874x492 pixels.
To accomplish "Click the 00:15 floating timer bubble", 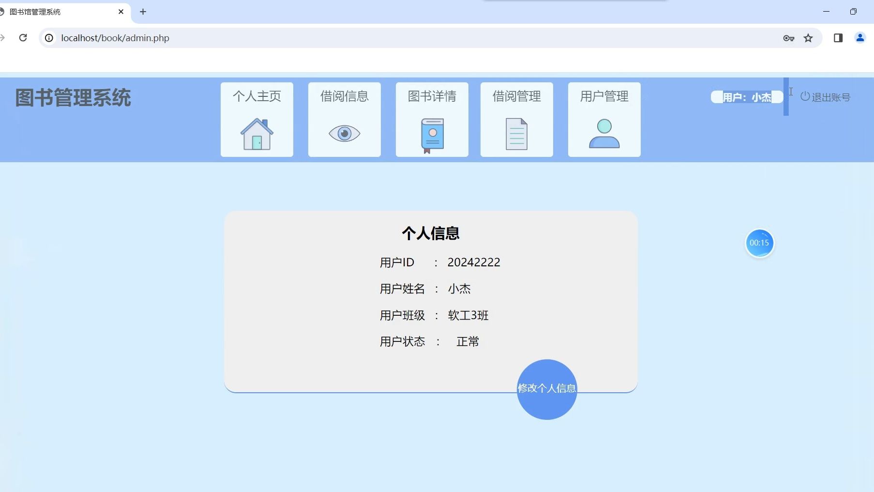I will [x=759, y=243].
